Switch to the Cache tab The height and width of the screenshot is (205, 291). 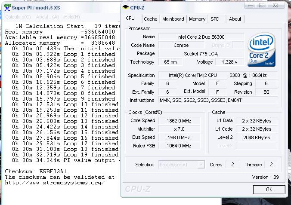pos(151,19)
